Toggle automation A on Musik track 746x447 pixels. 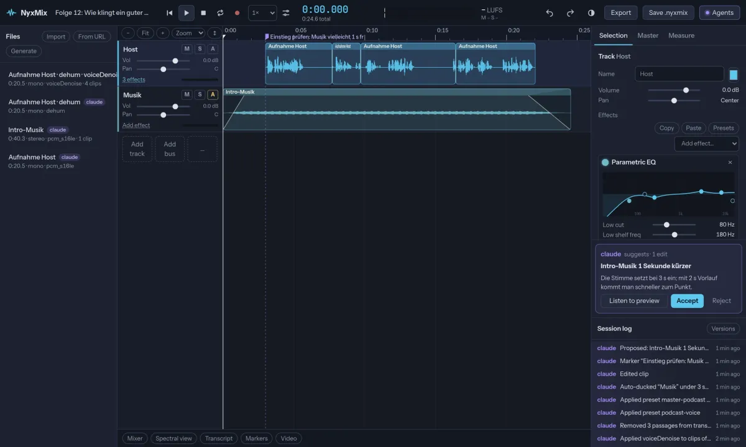pos(213,94)
